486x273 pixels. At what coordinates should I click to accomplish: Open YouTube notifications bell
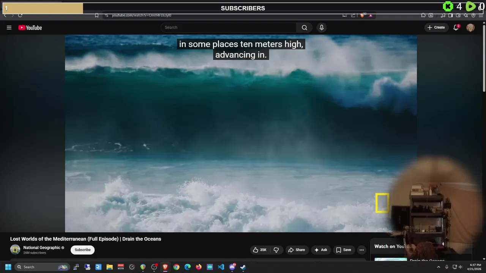(x=456, y=27)
